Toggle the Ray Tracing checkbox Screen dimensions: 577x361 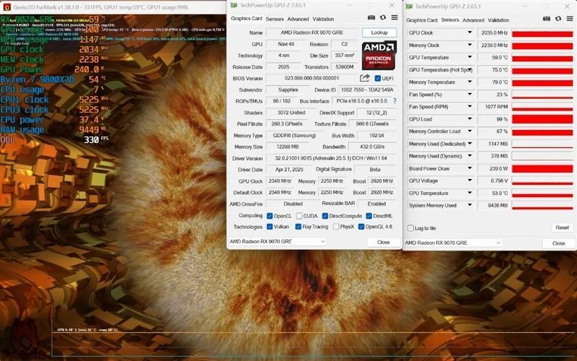[x=299, y=227]
